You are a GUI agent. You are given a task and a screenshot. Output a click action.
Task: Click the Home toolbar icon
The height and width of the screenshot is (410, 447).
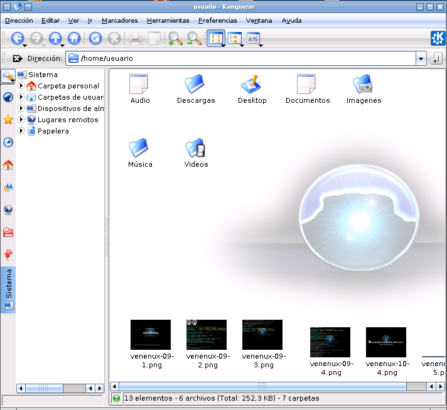[x=74, y=38]
